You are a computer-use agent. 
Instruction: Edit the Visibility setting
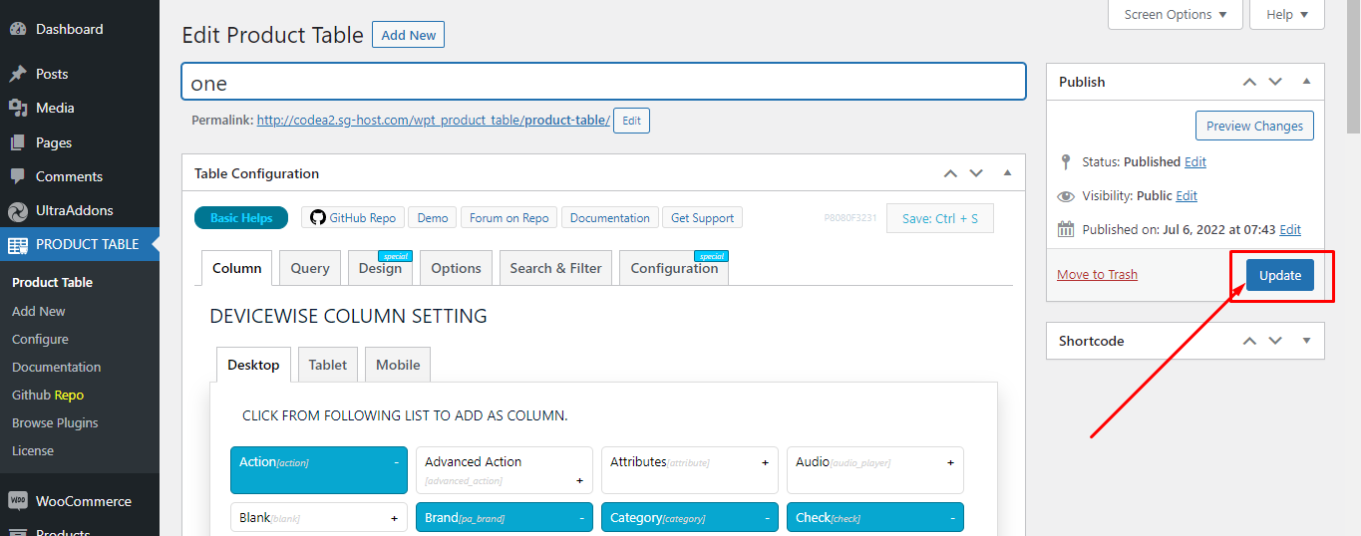[1187, 195]
